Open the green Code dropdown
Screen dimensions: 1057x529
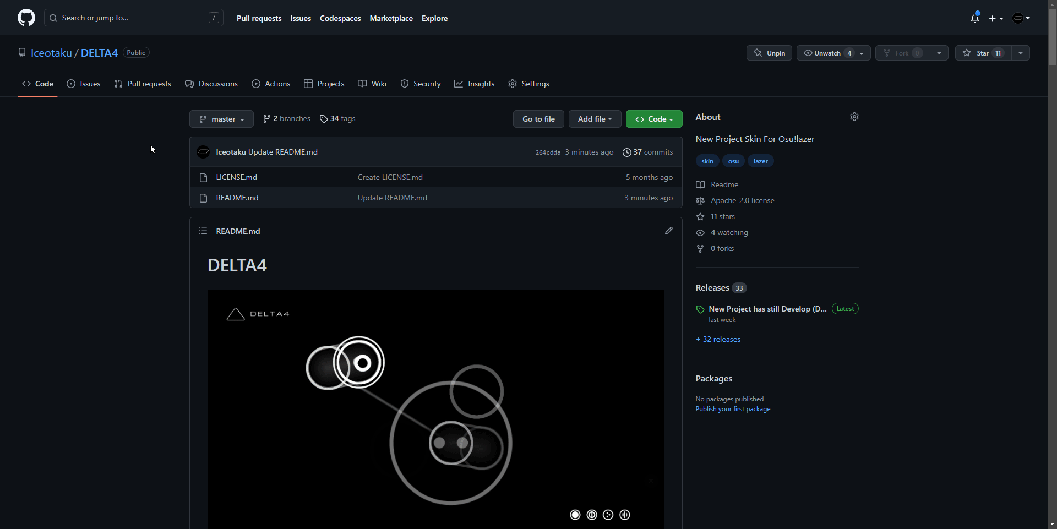coord(653,118)
